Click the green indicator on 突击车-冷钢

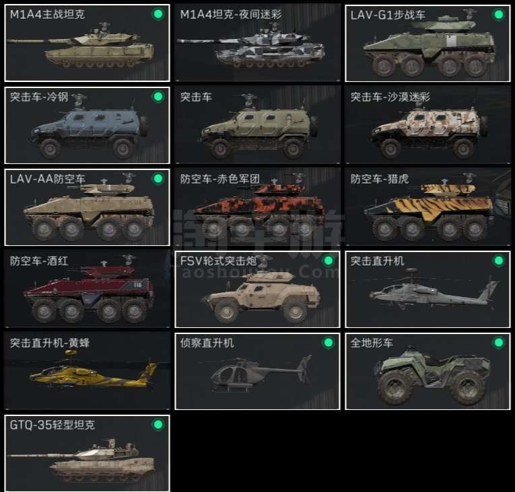(x=158, y=97)
